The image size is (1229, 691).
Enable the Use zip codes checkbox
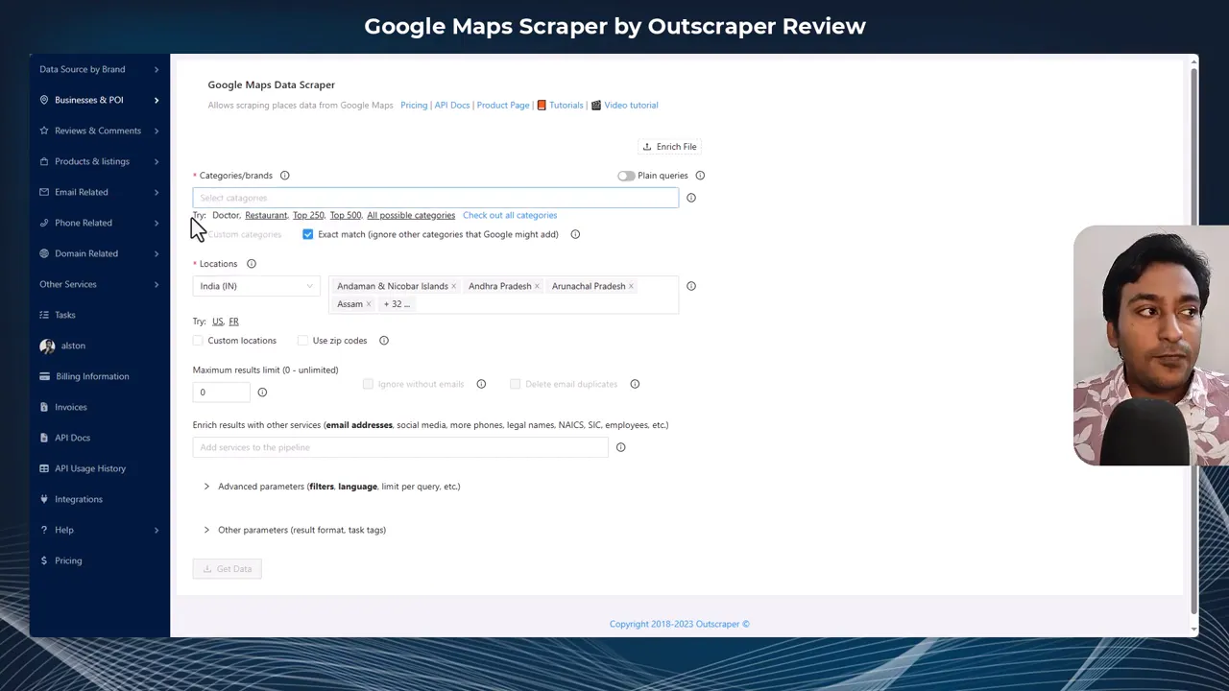point(302,341)
